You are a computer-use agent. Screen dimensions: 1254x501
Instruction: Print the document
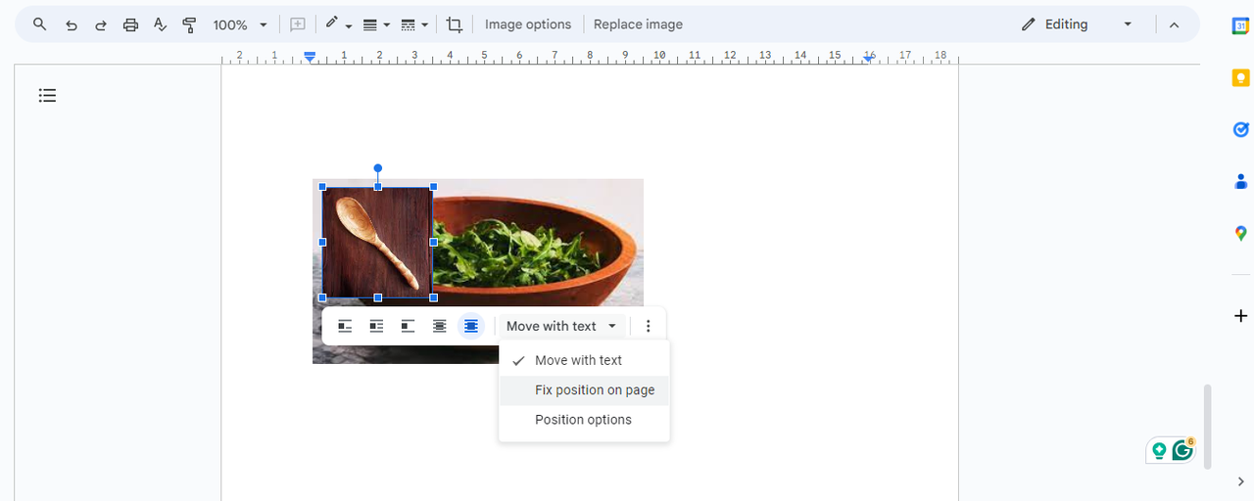130,24
